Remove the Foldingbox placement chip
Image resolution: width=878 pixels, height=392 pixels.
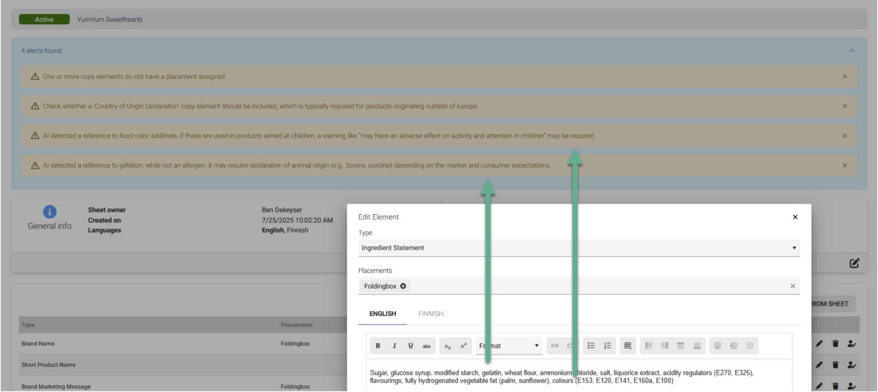click(x=403, y=286)
